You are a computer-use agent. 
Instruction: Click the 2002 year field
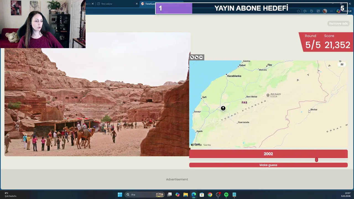point(268,154)
